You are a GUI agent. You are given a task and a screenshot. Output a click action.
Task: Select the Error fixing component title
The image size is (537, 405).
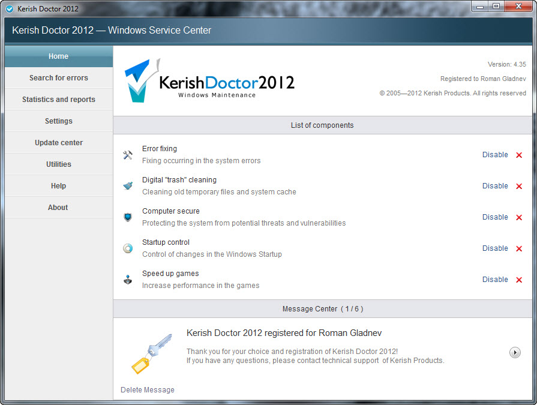point(160,149)
